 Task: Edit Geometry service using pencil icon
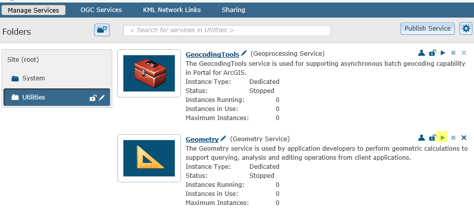[223, 138]
